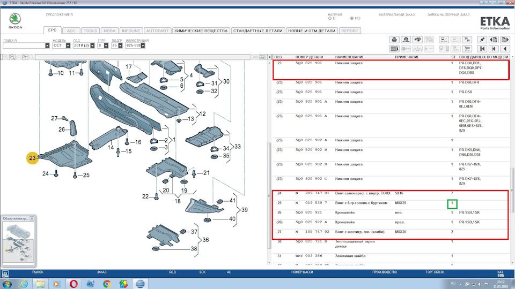Click the printer icon in the toolbar
The height and width of the screenshot is (289, 515).
coord(394,40)
